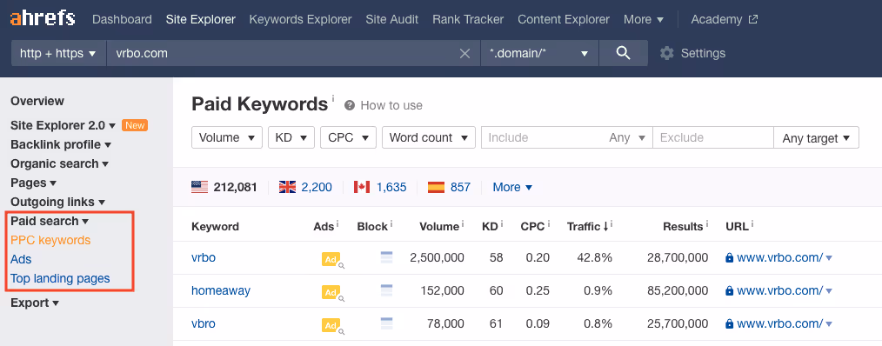Open PPC keywords in sidebar
The image size is (882, 346).
click(50, 240)
